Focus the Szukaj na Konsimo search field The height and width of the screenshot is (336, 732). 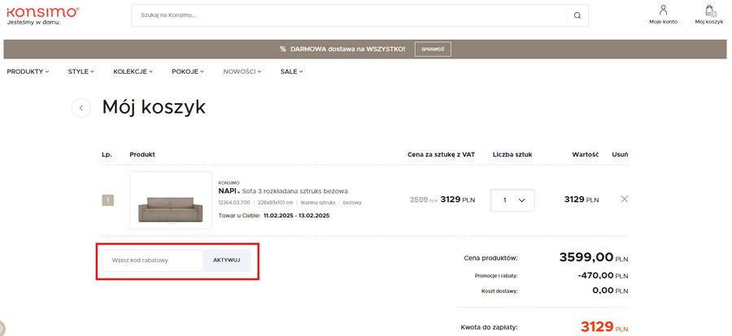click(x=350, y=15)
